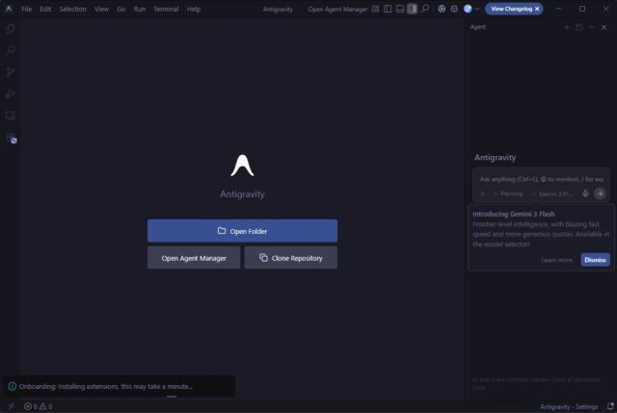Expand the account profile dropdown arrow
This screenshot has height=413, width=617.
click(x=477, y=9)
